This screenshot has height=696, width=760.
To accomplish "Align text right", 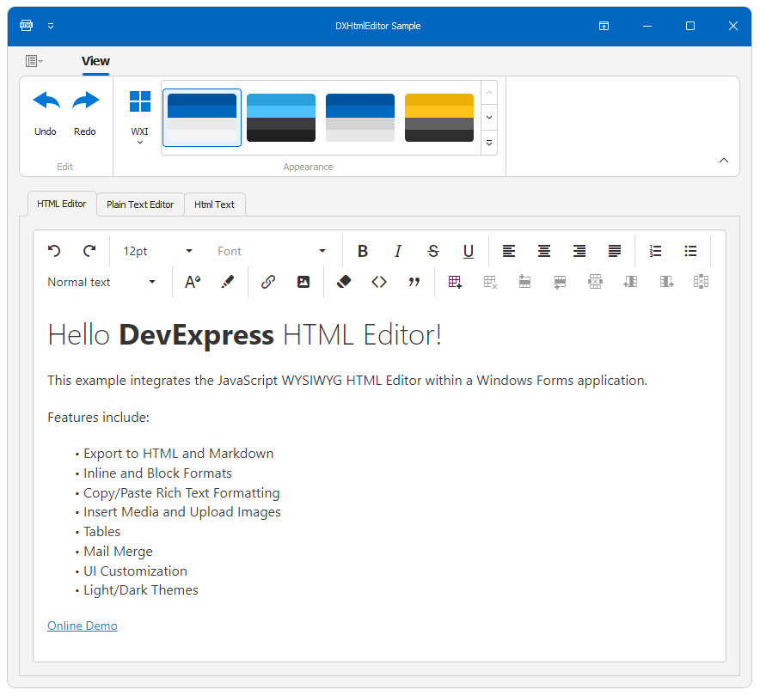I will [x=579, y=251].
